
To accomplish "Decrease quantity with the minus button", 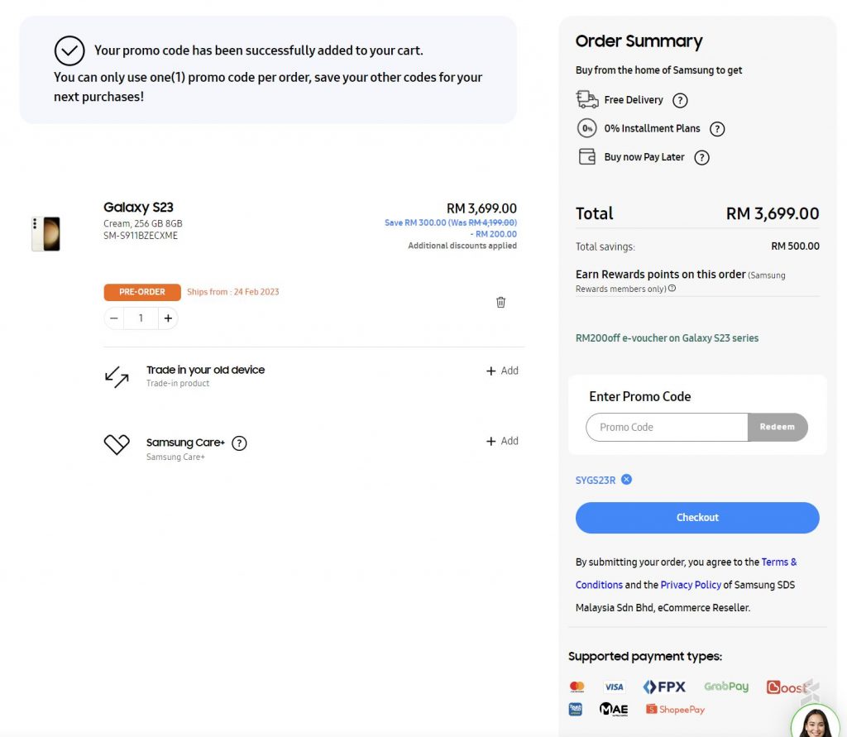I will coord(114,318).
